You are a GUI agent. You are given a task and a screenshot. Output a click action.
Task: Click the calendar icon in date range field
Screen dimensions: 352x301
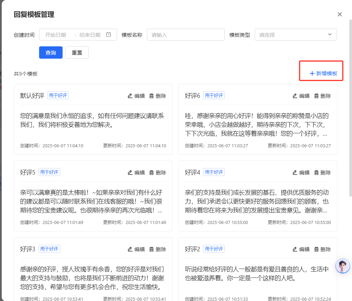point(108,34)
